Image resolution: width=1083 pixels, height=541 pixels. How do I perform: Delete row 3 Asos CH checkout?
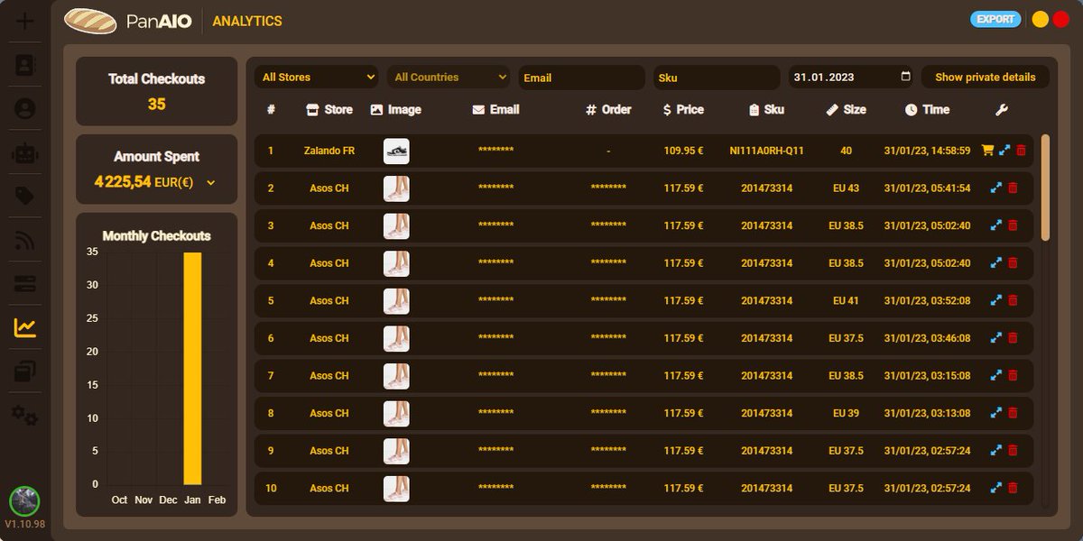click(1013, 225)
